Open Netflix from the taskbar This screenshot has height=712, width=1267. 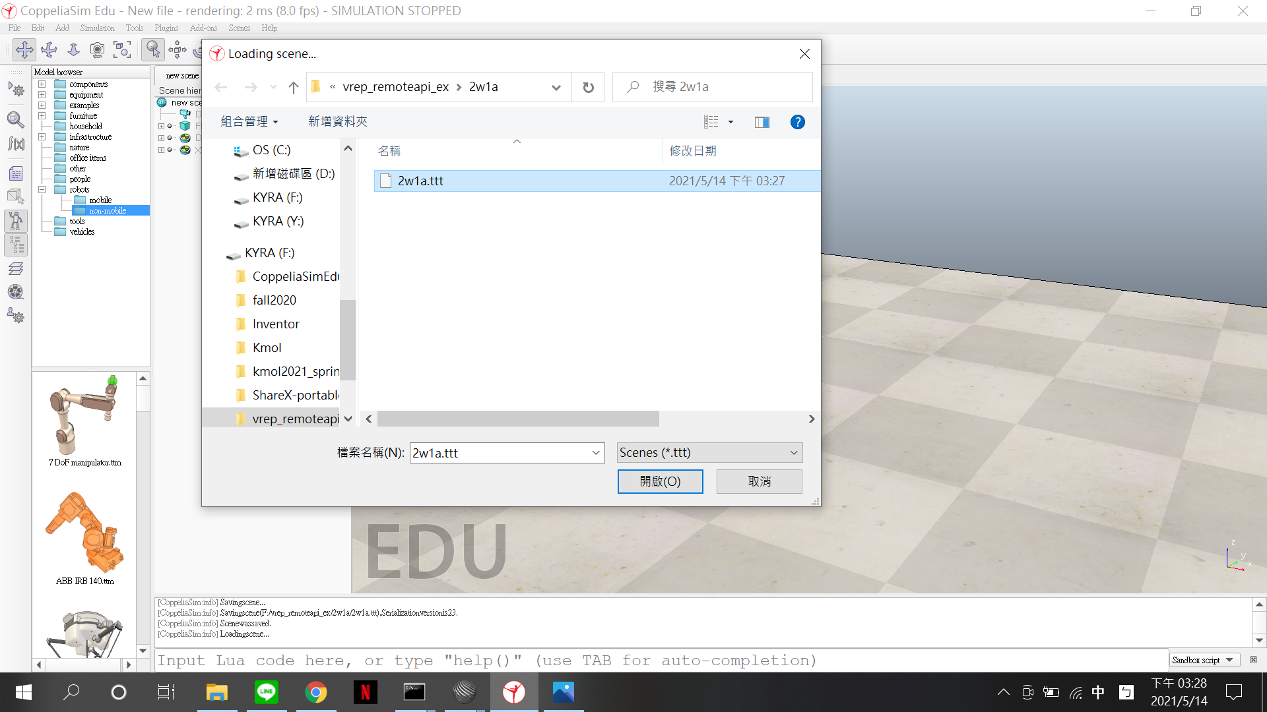tap(365, 692)
